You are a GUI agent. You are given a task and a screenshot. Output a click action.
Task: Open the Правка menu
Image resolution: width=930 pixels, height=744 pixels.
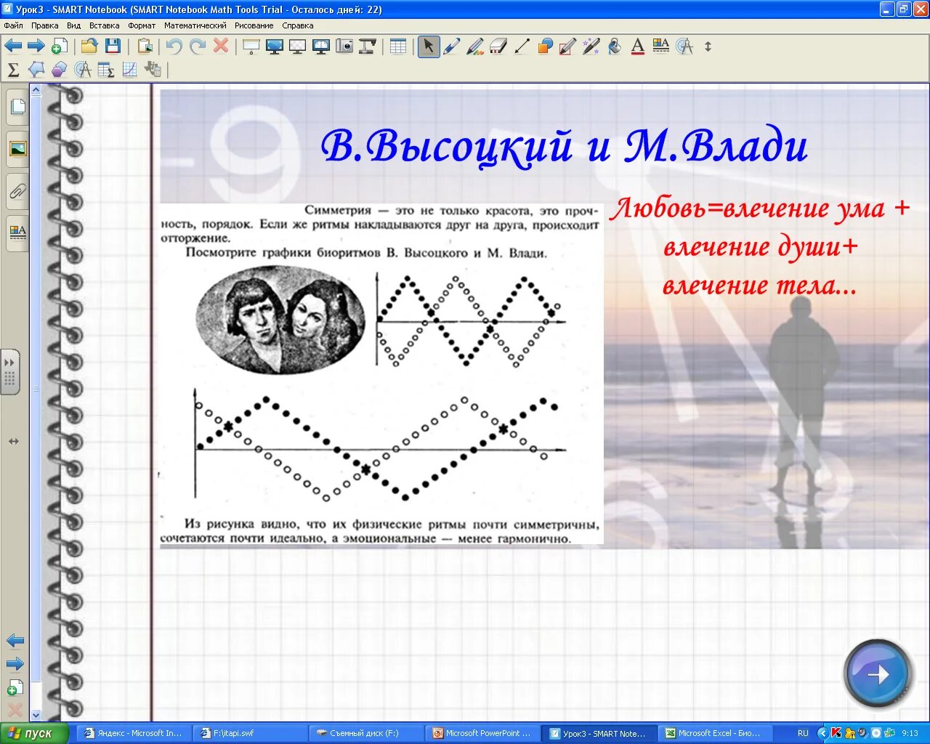[45, 25]
